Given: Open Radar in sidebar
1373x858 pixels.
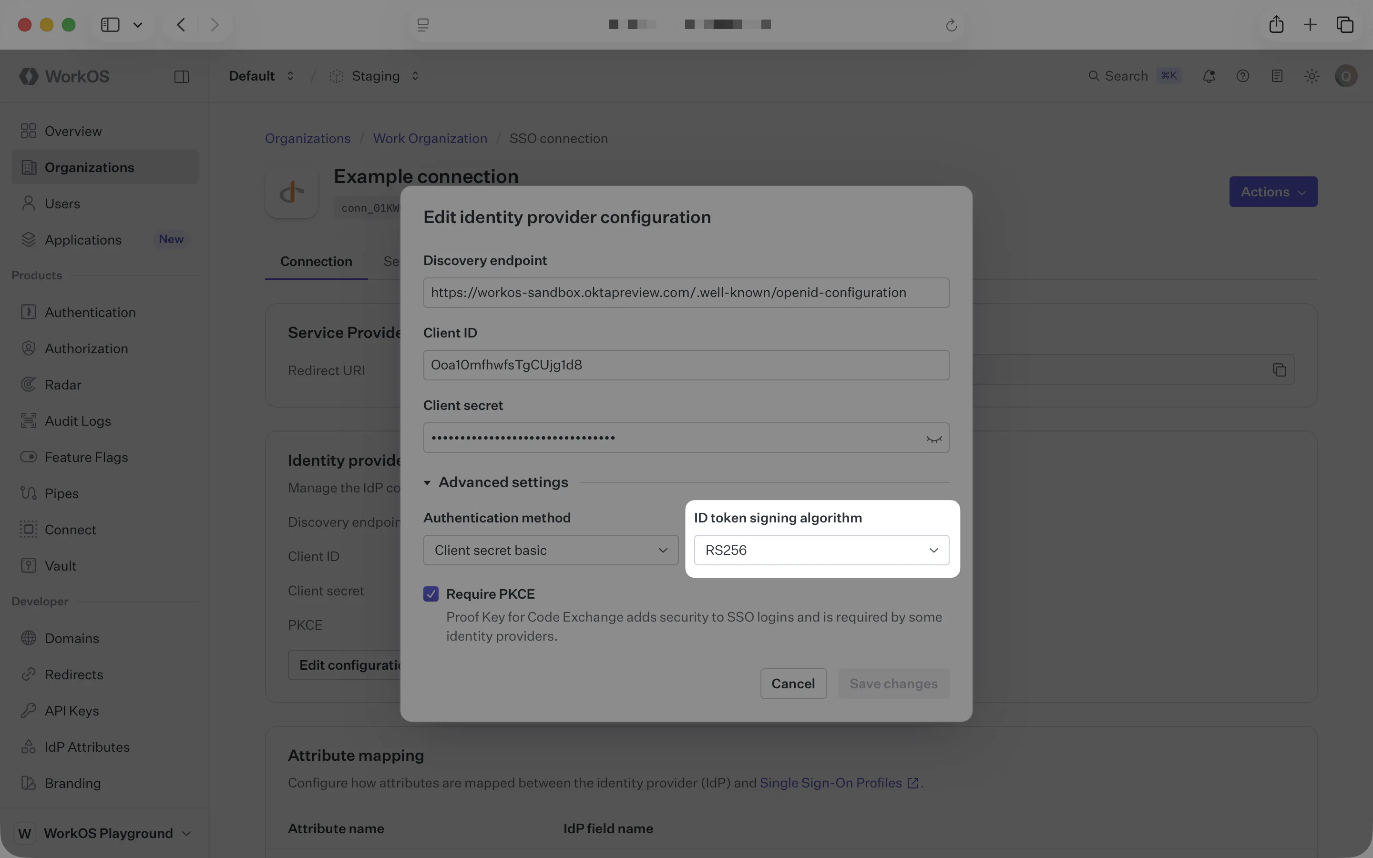Looking at the screenshot, I should tap(105, 385).
